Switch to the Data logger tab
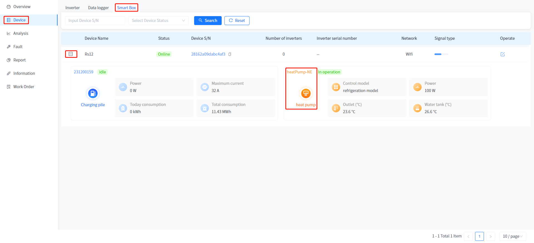 coord(98,8)
